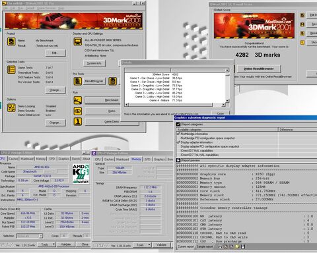Click the Selected Tests list icon

point(11,70)
